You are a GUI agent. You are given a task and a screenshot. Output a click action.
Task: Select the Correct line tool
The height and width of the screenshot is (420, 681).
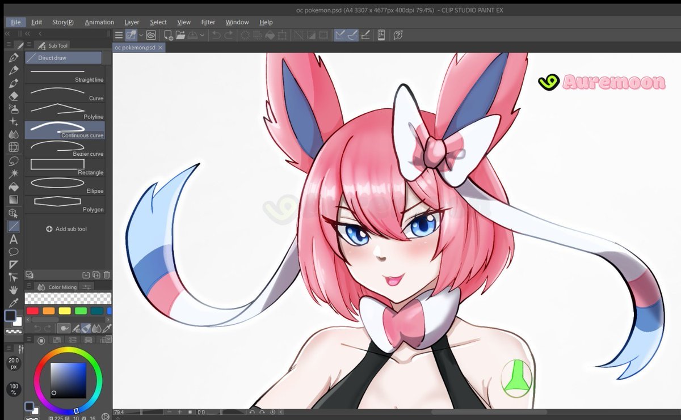(x=14, y=277)
